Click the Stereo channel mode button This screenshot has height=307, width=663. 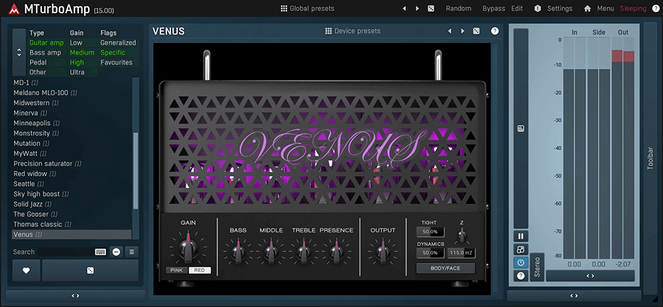coord(537,267)
